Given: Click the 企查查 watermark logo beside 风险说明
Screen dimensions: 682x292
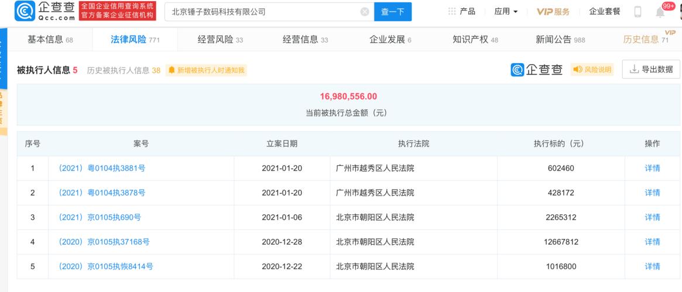Looking at the screenshot, I should [537, 69].
